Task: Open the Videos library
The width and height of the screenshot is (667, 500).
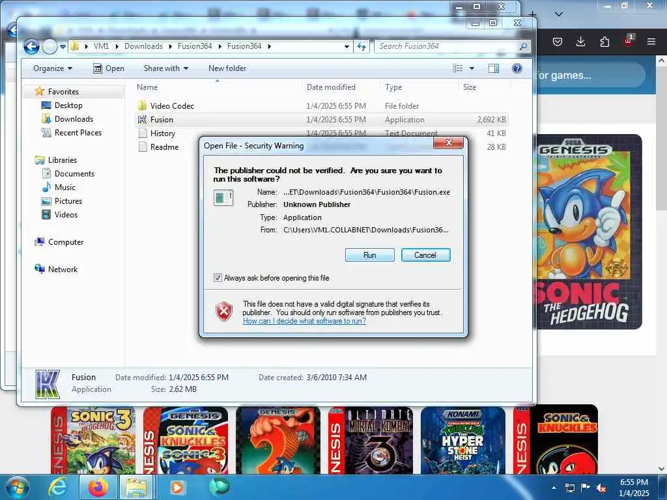Action: point(66,214)
